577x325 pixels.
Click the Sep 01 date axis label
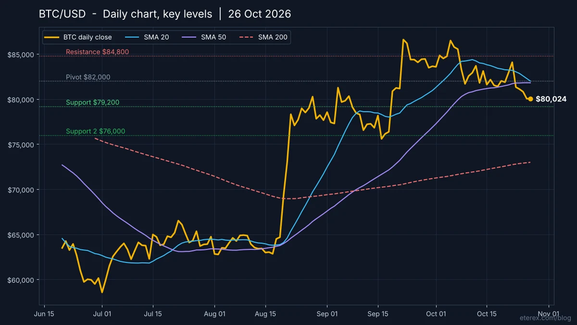pos(327,314)
